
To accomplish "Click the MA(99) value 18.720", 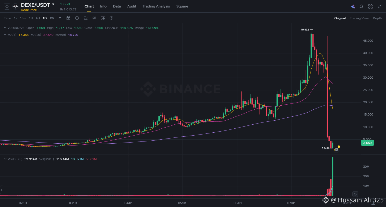I will (73, 35).
